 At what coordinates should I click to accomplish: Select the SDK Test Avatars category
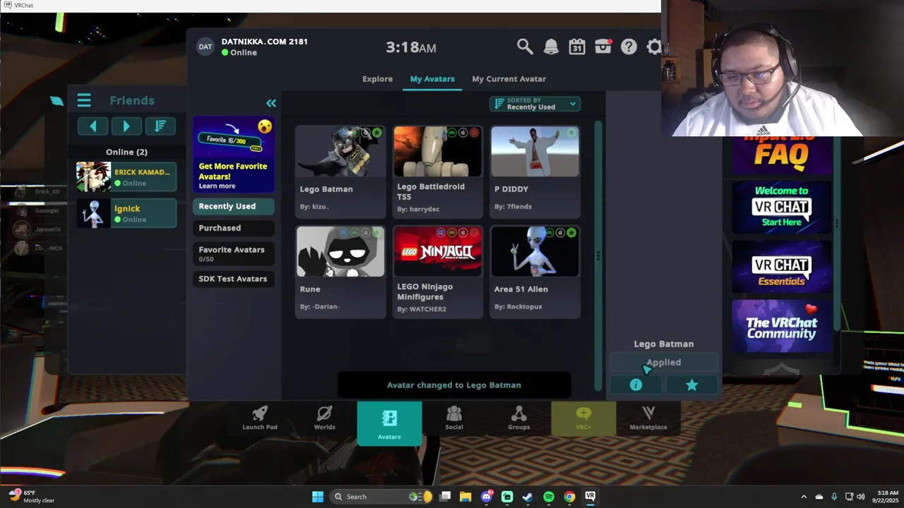[x=234, y=279]
